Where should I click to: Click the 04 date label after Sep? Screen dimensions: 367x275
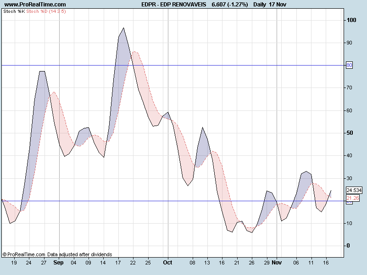73,263
